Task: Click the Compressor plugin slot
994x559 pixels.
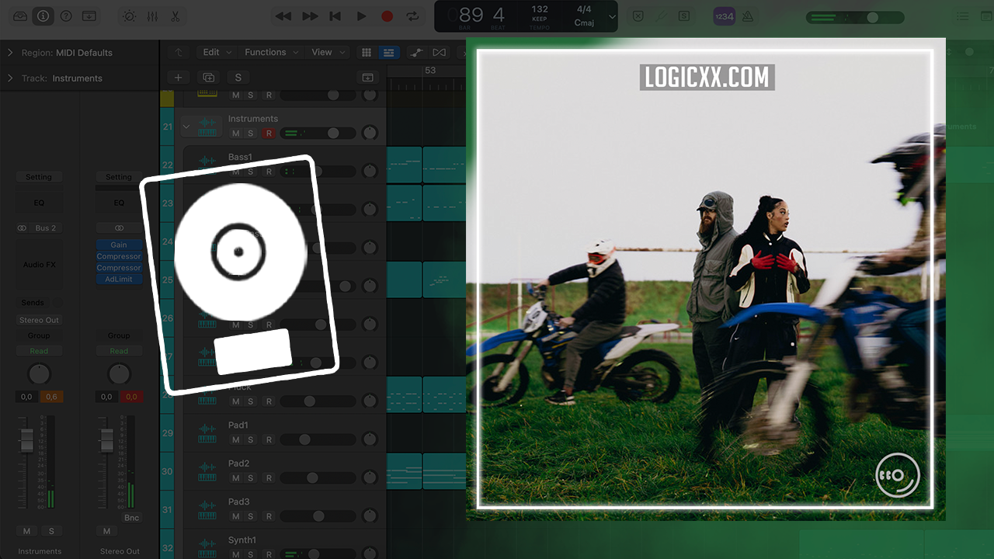Action: [119, 256]
